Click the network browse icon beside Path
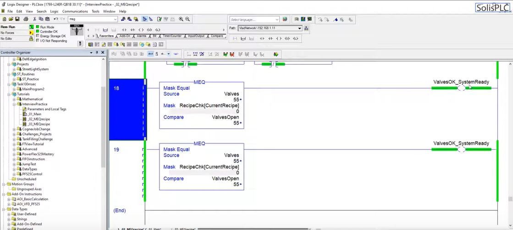Screen dimensions: 513x230 (x=306, y=28)
